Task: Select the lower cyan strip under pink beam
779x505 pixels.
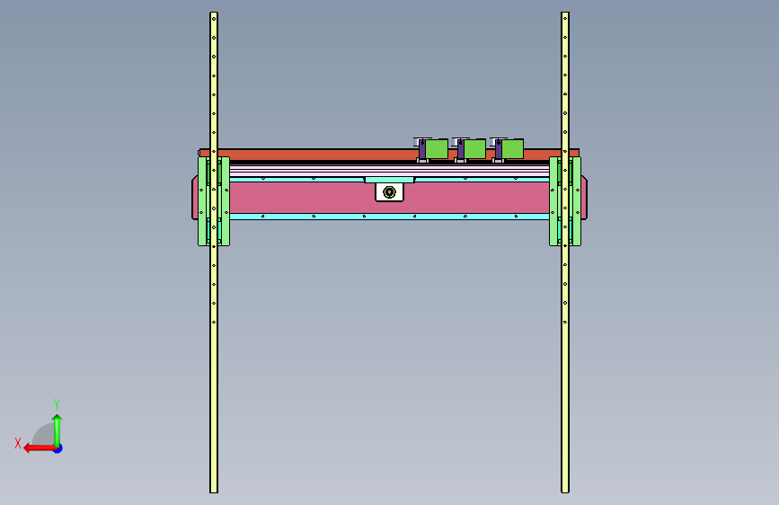Action: (390, 217)
